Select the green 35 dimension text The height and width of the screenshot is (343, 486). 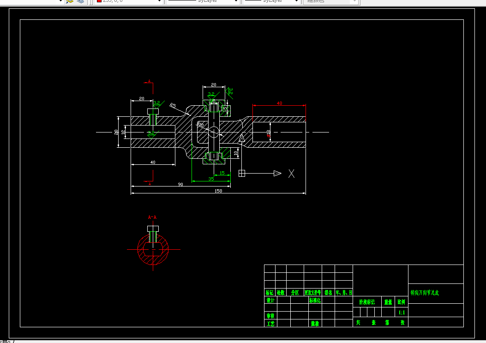click(x=211, y=179)
